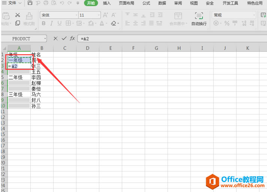Click the Align Left icon

click(x=127, y=23)
